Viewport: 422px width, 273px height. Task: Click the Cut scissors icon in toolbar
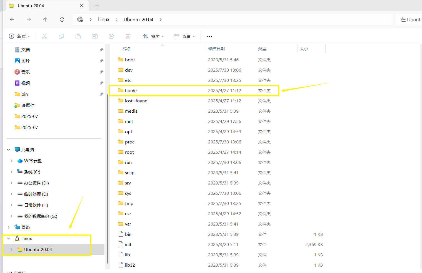click(x=45, y=36)
